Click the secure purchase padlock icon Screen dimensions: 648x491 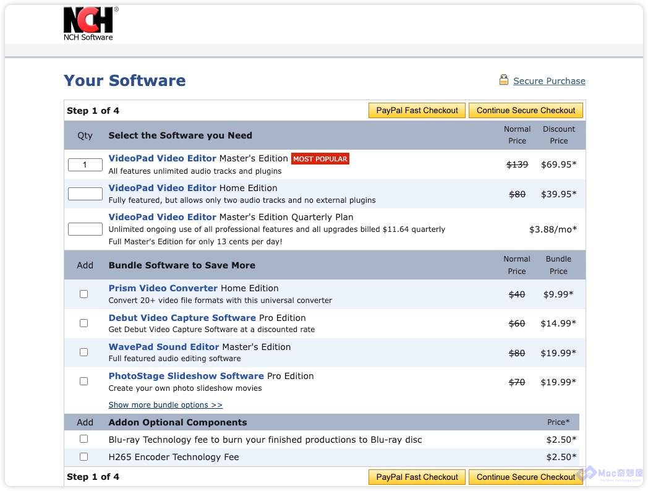504,79
